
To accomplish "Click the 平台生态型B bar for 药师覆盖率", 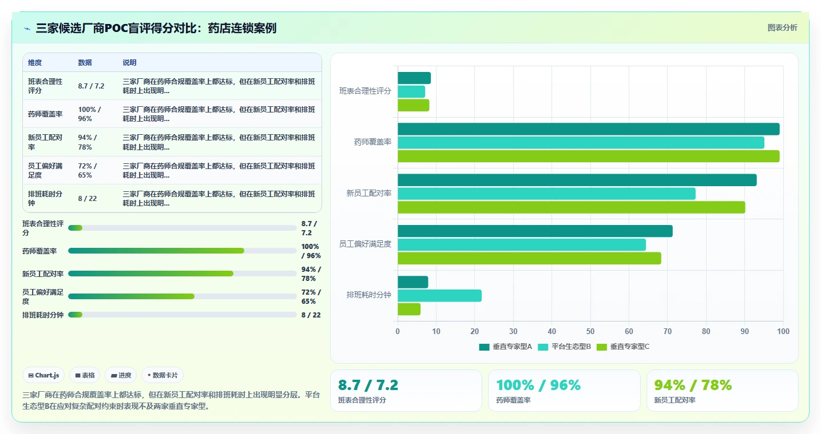I will click(581, 143).
